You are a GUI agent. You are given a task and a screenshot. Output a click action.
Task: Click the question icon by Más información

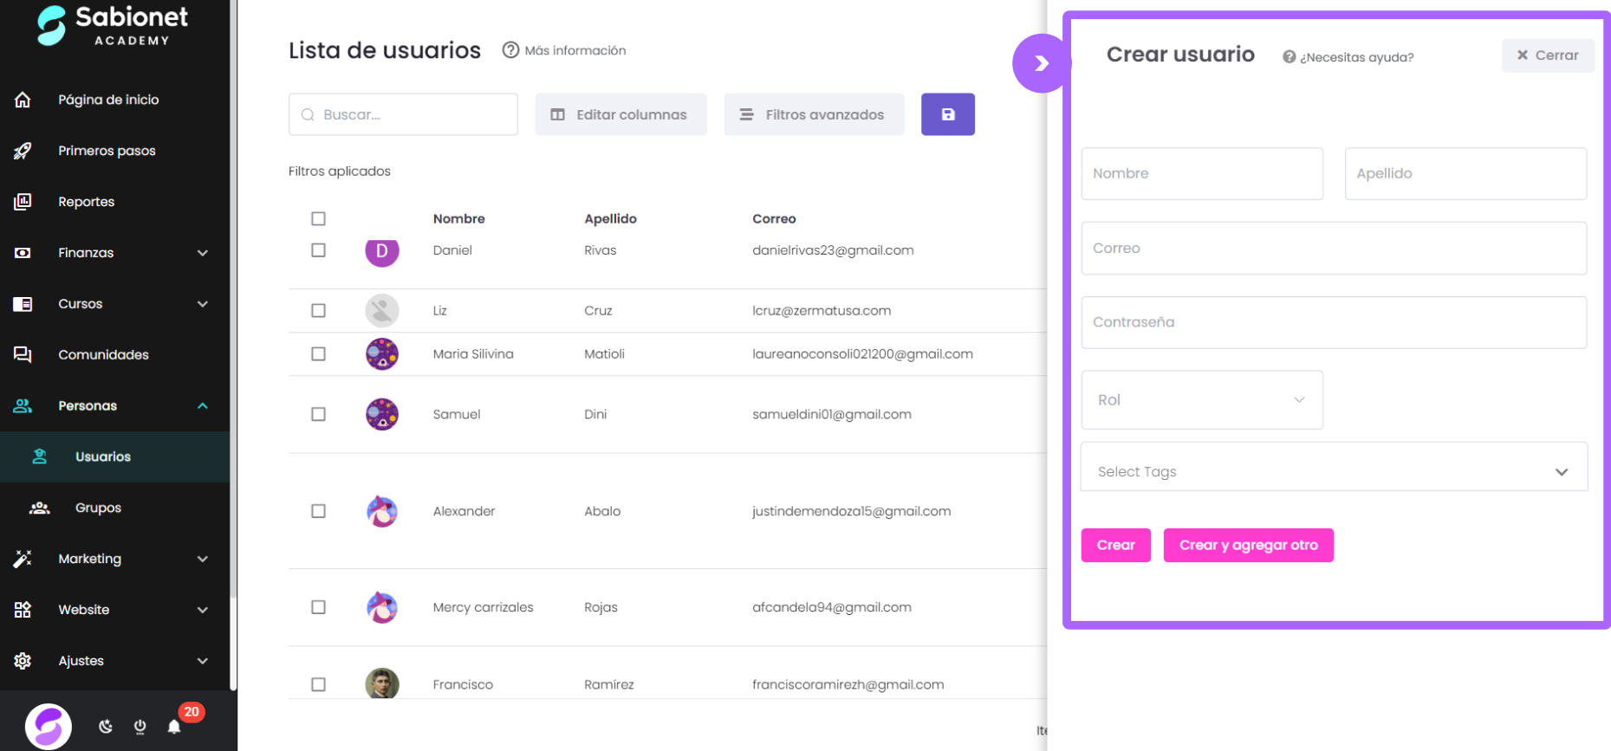[510, 50]
